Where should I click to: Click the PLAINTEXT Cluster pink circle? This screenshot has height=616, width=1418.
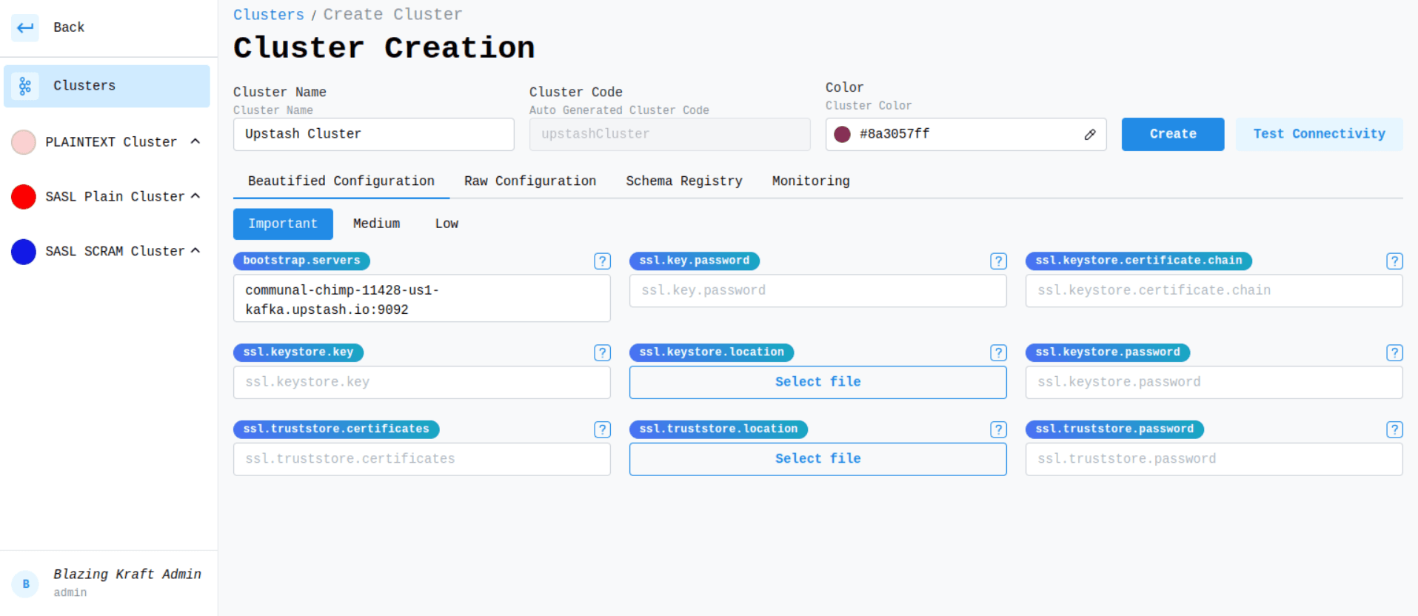pos(24,142)
